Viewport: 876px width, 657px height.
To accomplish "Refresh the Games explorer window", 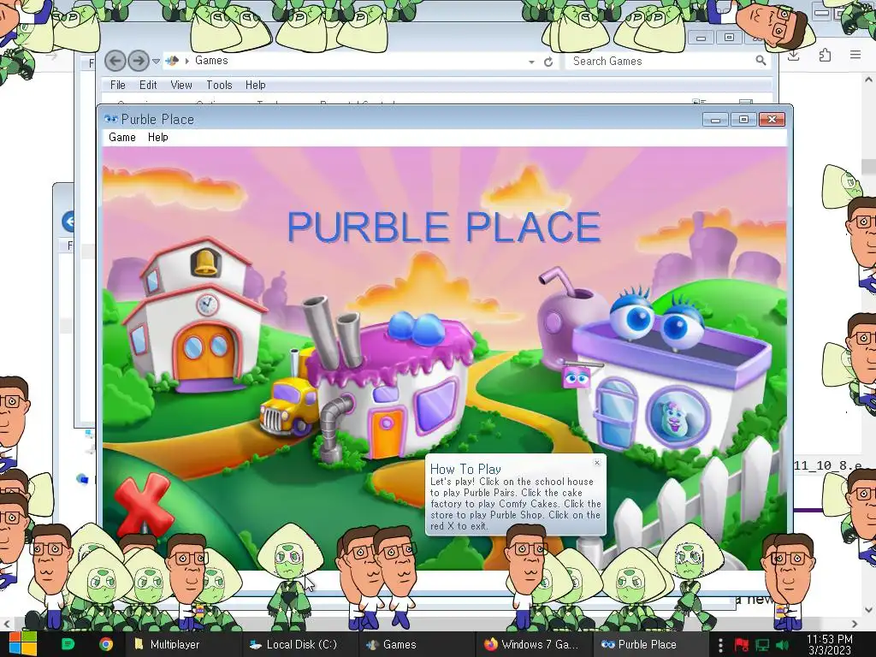I will point(548,62).
